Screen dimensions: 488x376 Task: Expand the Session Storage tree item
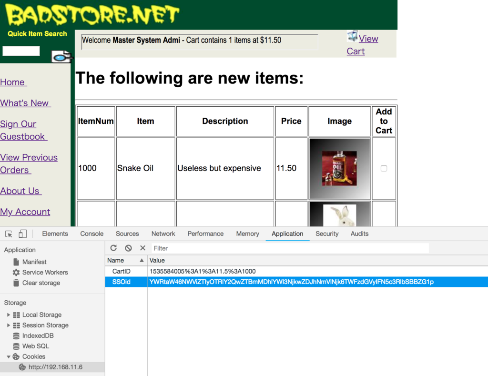[8, 325]
